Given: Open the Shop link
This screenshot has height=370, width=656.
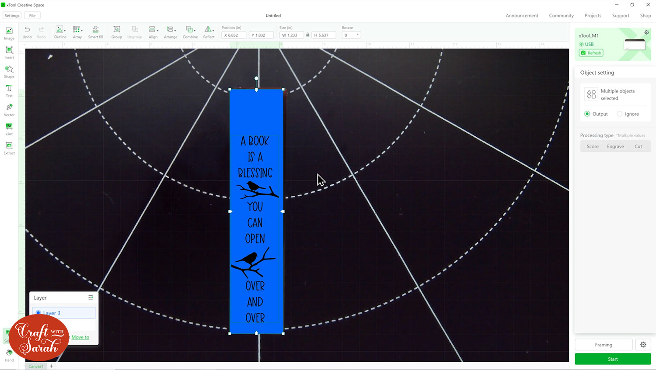Looking at the screenshot, I should [646, 15].
